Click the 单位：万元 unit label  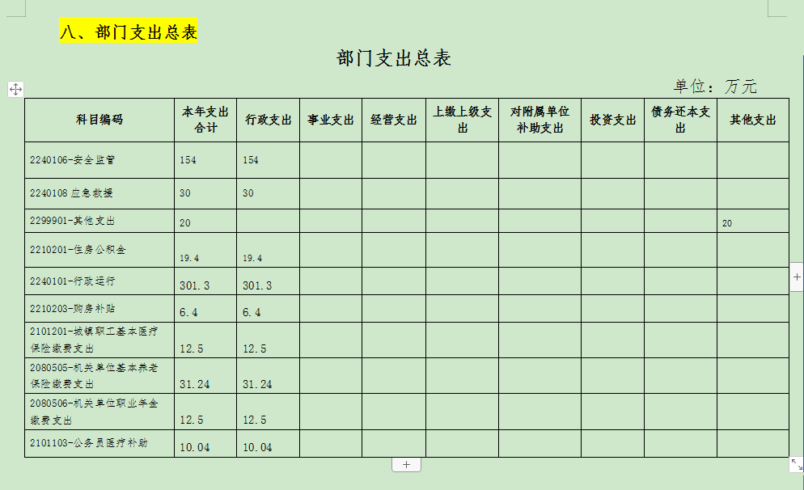(715, 87)
